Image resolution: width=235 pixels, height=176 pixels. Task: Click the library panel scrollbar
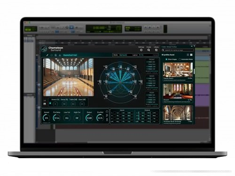pos(194,71)
